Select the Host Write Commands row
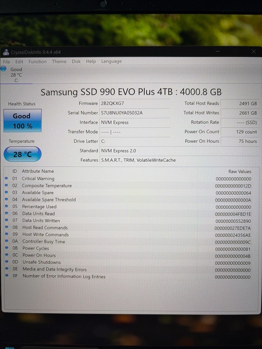 click(x=129, y=235)
